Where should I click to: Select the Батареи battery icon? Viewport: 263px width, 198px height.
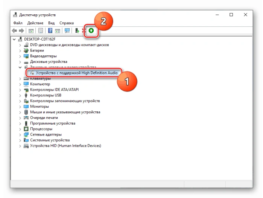coord(26,50)
